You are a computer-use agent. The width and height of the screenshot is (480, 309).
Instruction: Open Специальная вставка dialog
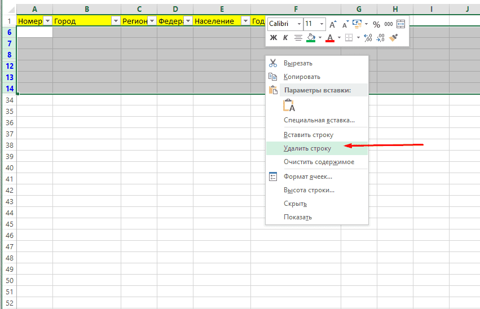317,120
